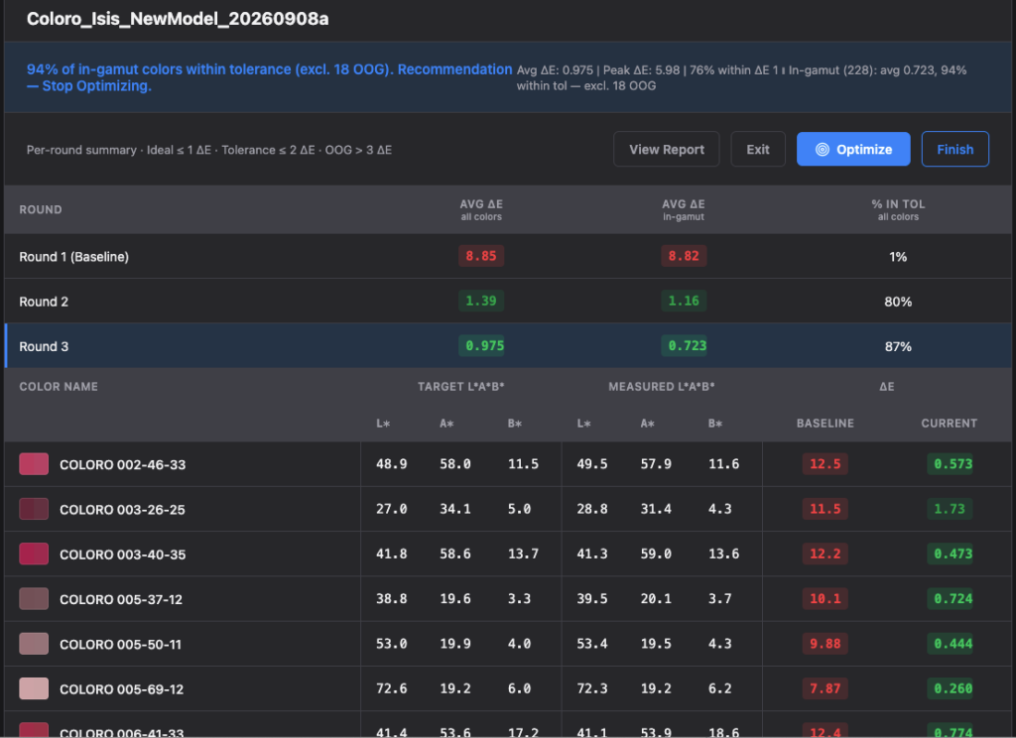
Task: Select the COLORO 005-69-12 name
Action: click(x=121, y=689)
